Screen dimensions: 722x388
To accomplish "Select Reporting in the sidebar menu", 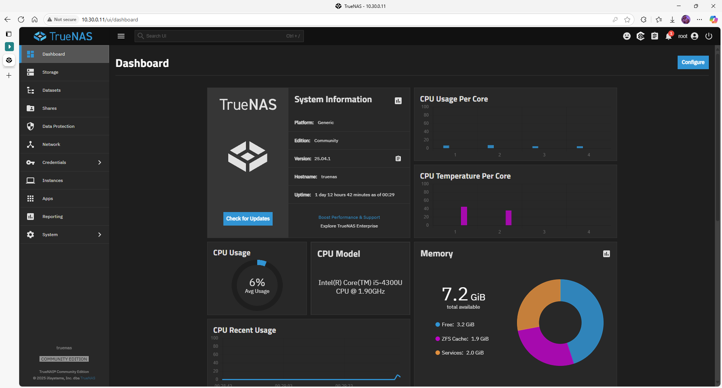I will point(64,217).
